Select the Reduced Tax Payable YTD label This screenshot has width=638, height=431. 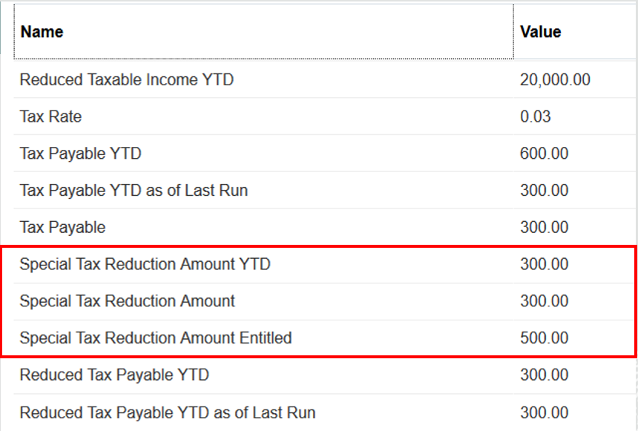click(x=114, y=375)
